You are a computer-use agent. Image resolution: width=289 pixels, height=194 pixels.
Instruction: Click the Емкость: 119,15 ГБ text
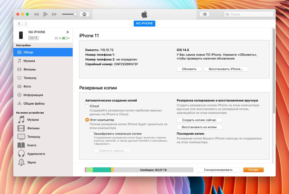[x=99, y=50]
